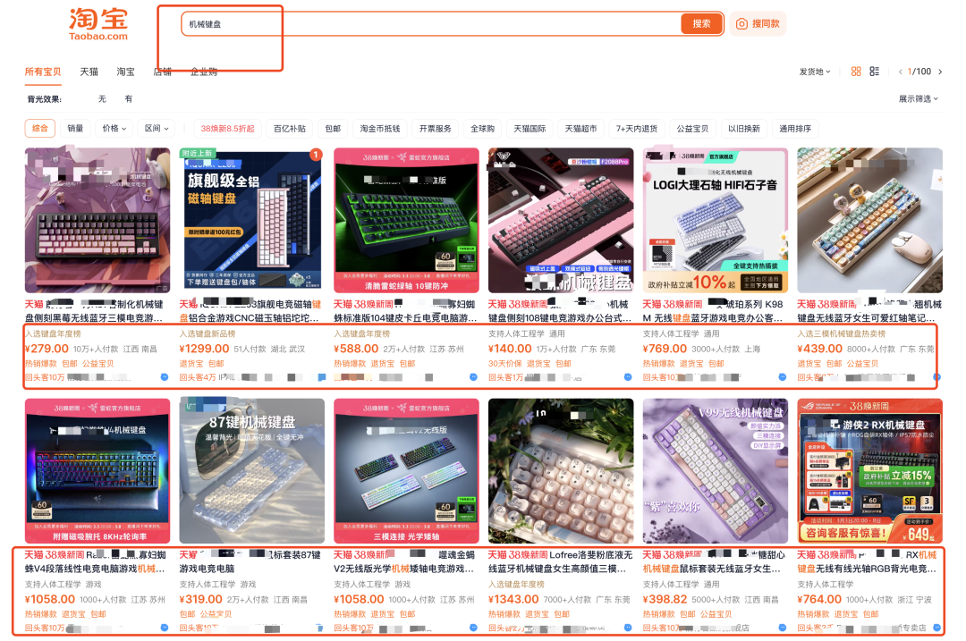The width and height of the screenshot is (966, 641).
Task: Open chat icon on ¥1343.00 keyboard card
Action: coord(628,628)
